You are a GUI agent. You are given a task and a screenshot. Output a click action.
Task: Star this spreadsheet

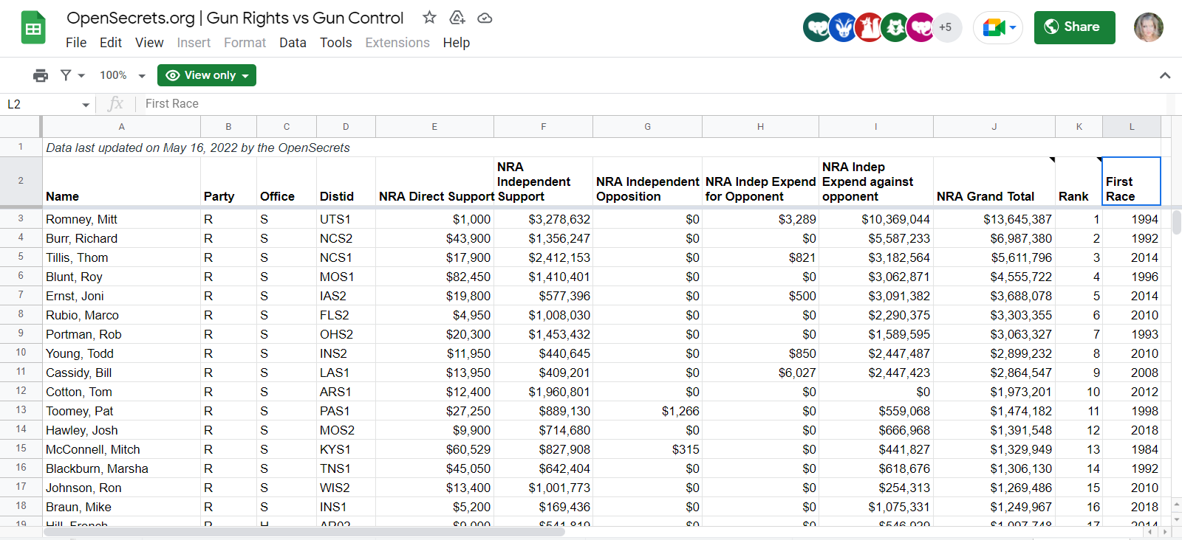tap(429, 18)
